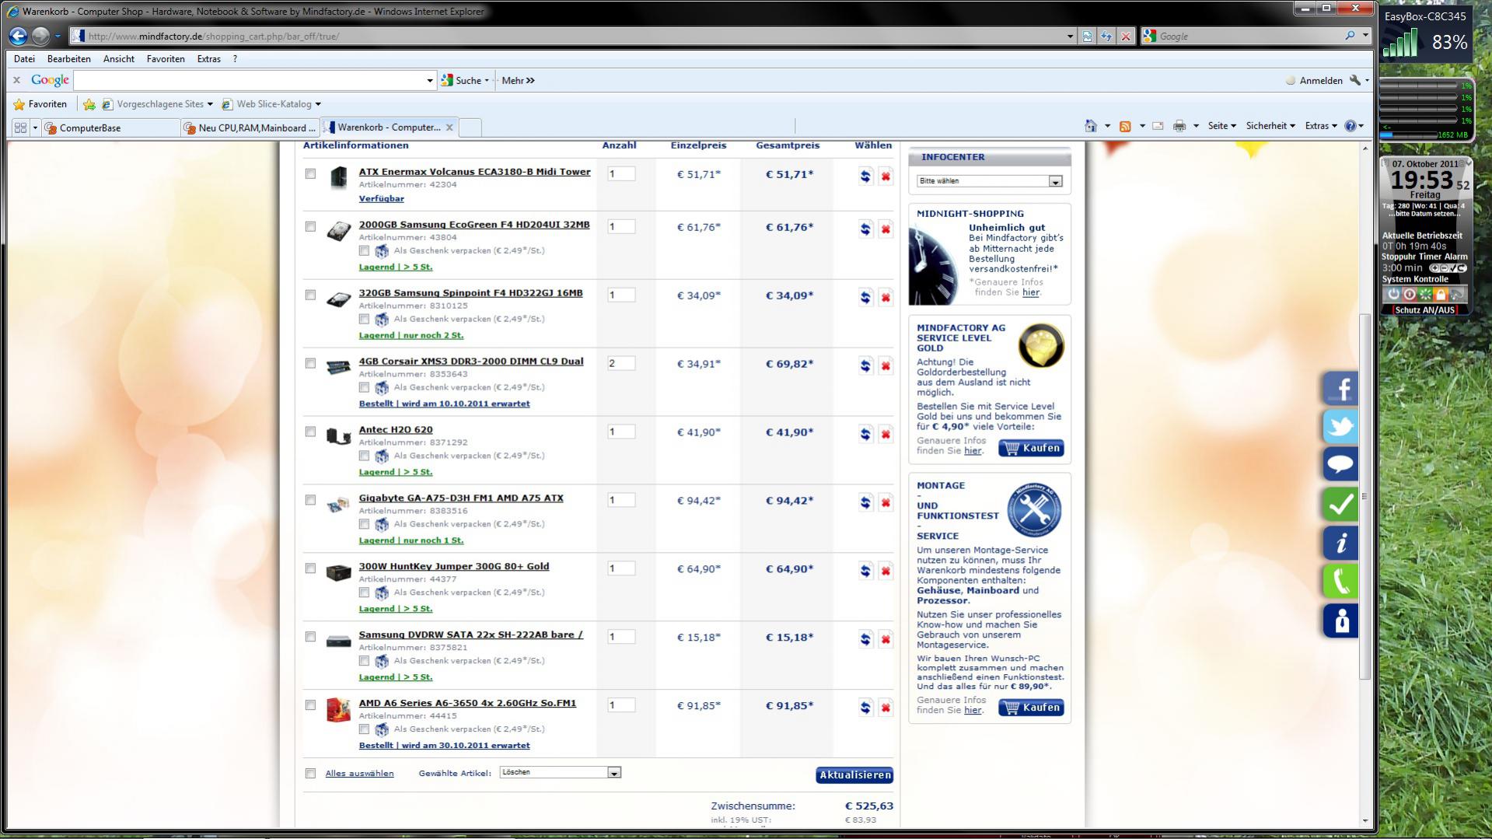Image resolution: width=1492 pixels, height=839 pixels.
Task: Click Kaufen for Service Level Gold
Action: coord(1031,449)
